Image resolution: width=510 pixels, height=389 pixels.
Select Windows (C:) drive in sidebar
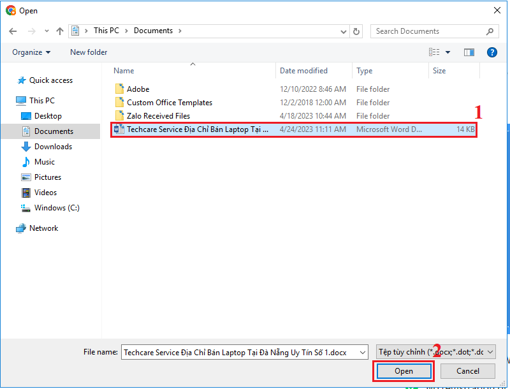[57, 208]
